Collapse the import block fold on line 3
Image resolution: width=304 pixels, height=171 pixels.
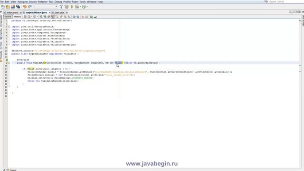coord(9,27)
